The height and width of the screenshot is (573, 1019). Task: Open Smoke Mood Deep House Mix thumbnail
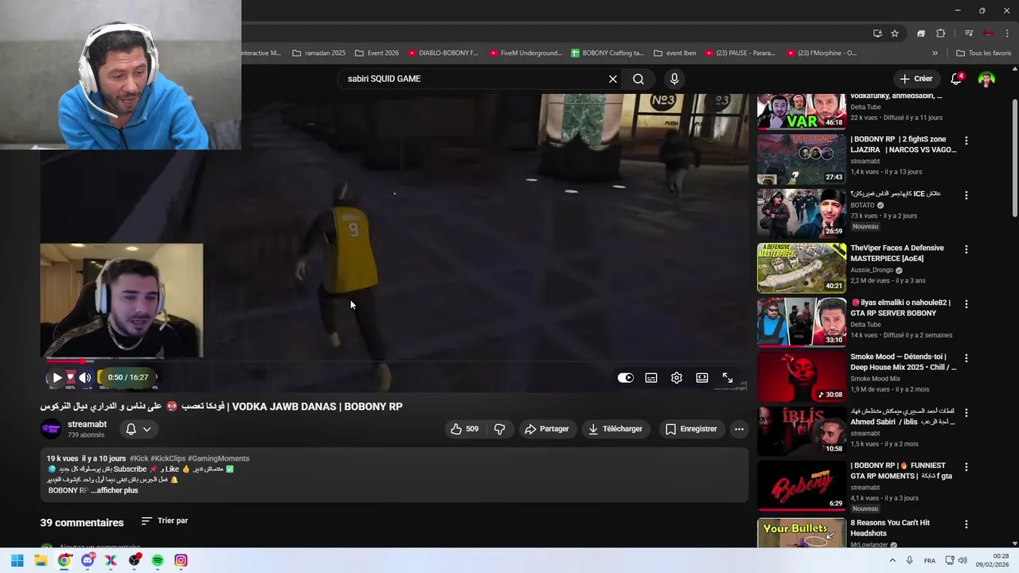pyautogui.click(x=801, y=376)
